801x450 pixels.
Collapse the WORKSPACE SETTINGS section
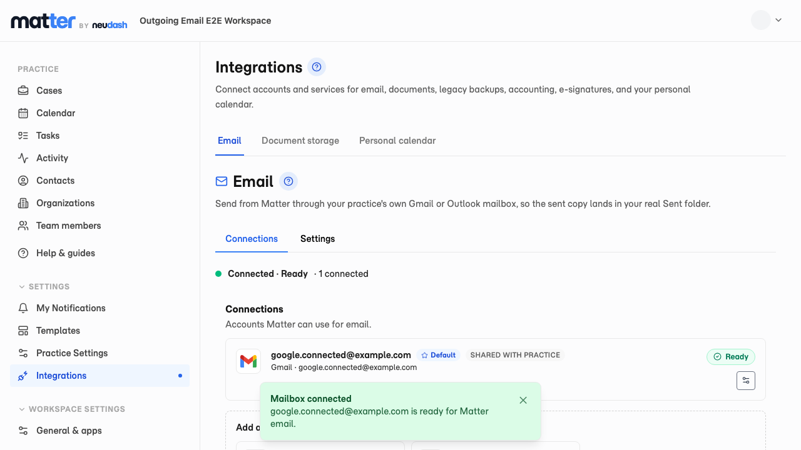pyautogui.click(x=71, y=409)
